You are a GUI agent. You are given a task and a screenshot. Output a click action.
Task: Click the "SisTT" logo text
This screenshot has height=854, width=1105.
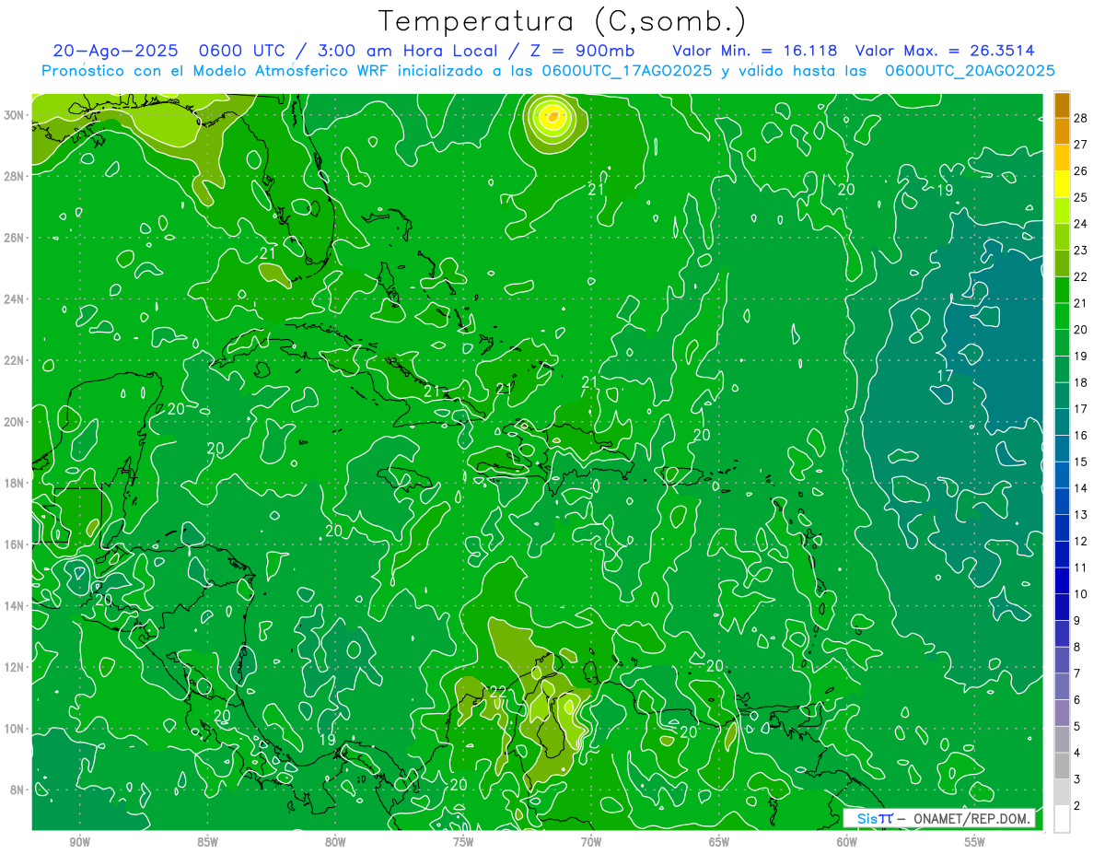[x=875, y=819]
